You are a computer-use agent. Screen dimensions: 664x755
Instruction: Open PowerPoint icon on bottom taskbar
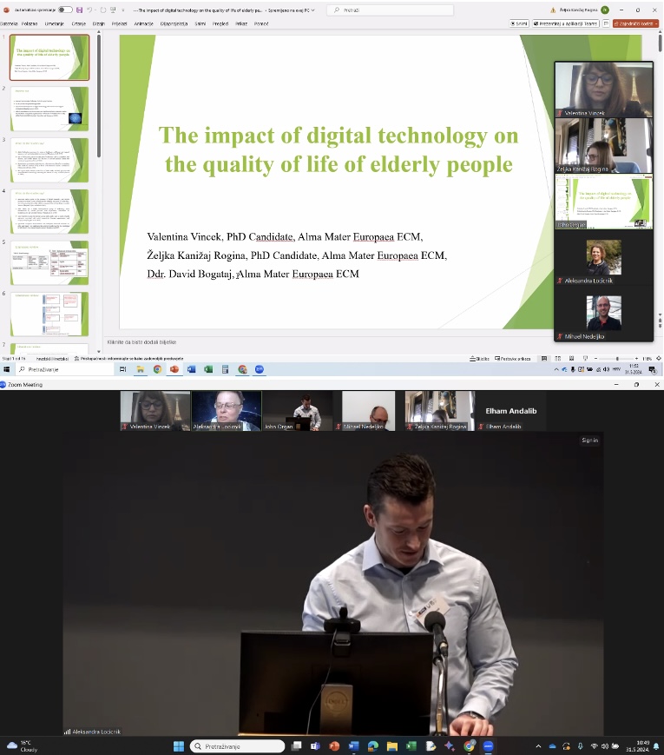coord(334,745)
